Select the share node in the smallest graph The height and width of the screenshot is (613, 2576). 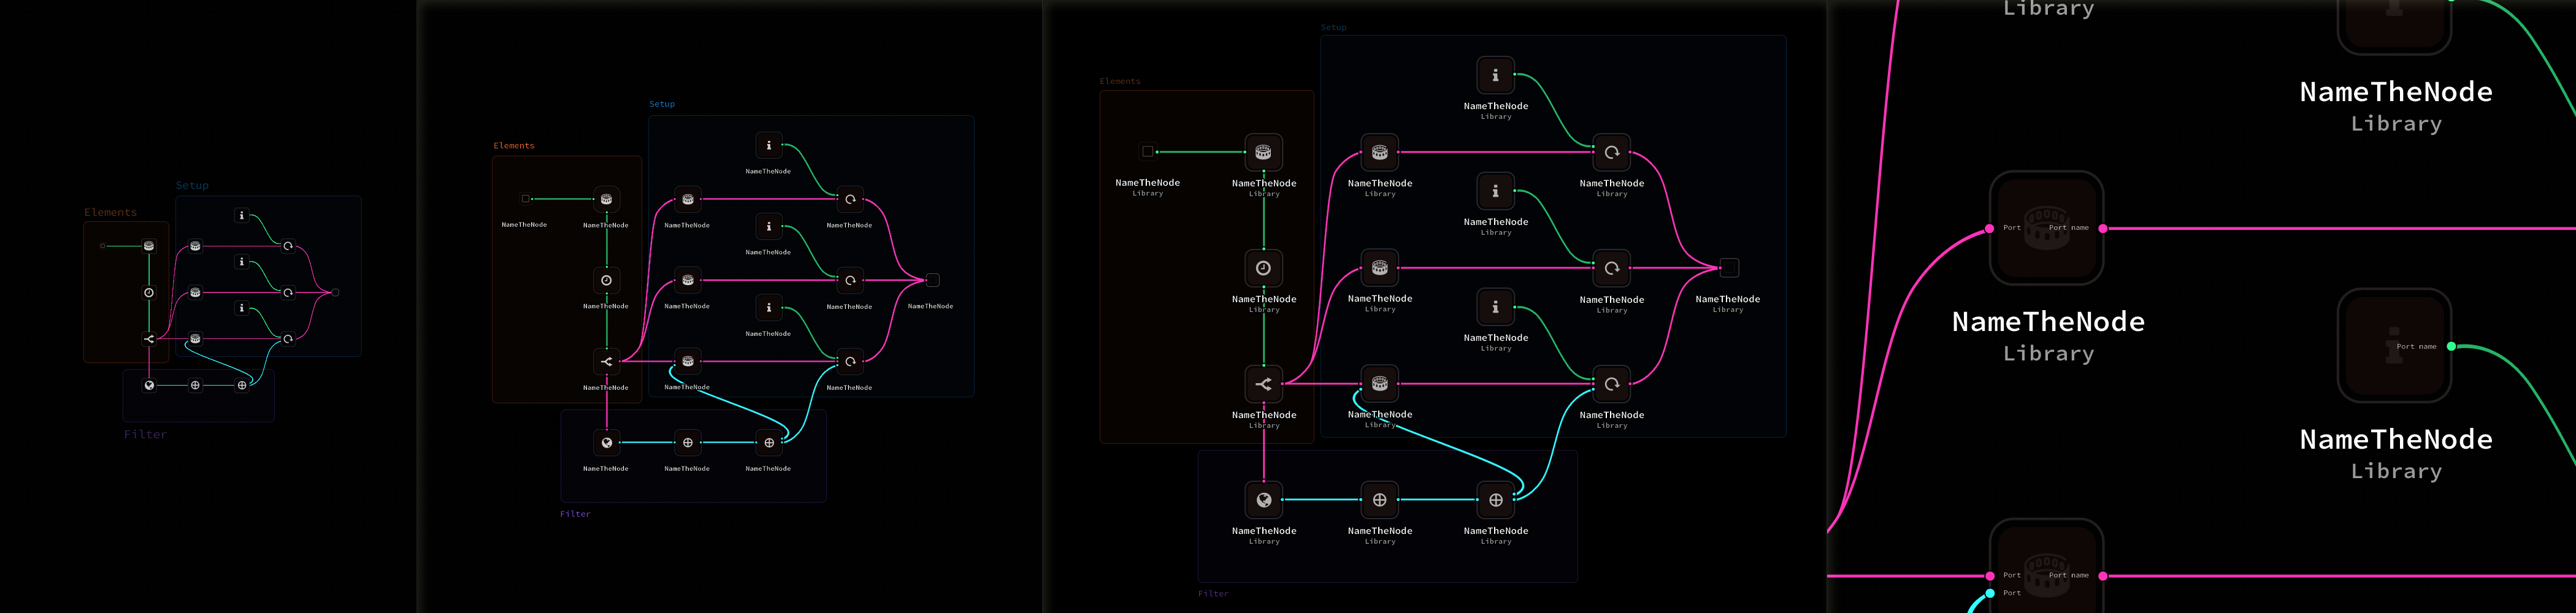pos(149,339)
